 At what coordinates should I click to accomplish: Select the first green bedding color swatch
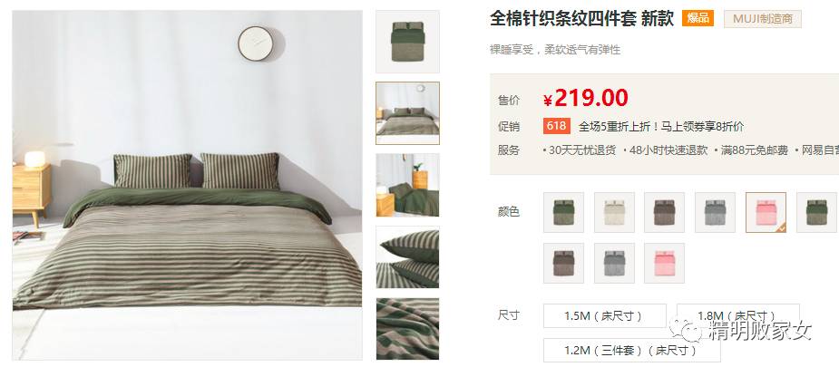pos(563,212)
